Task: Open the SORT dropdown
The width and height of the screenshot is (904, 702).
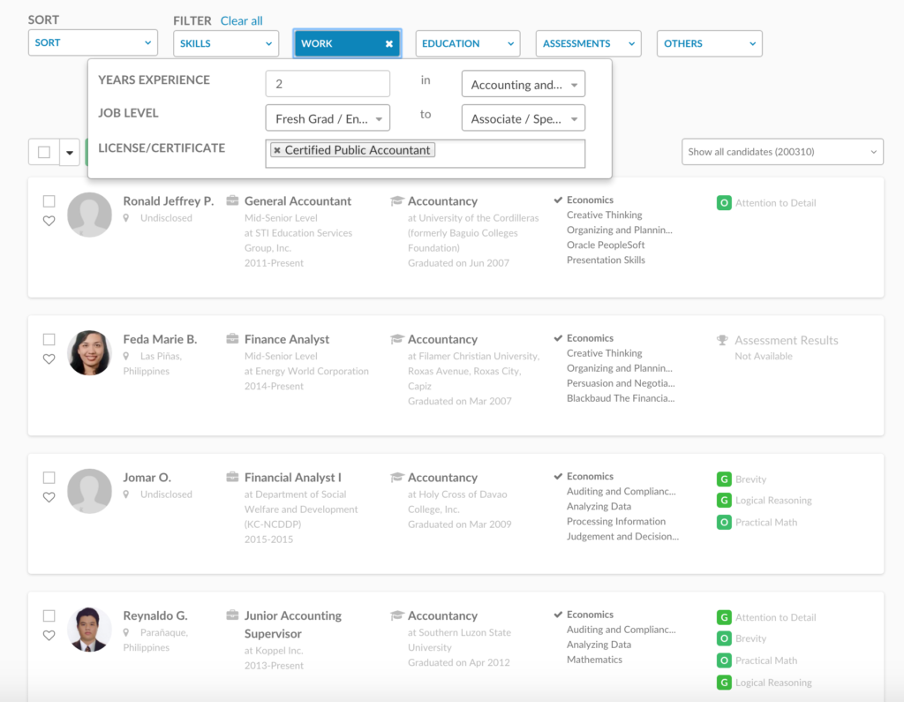Action: click(93, 42)
